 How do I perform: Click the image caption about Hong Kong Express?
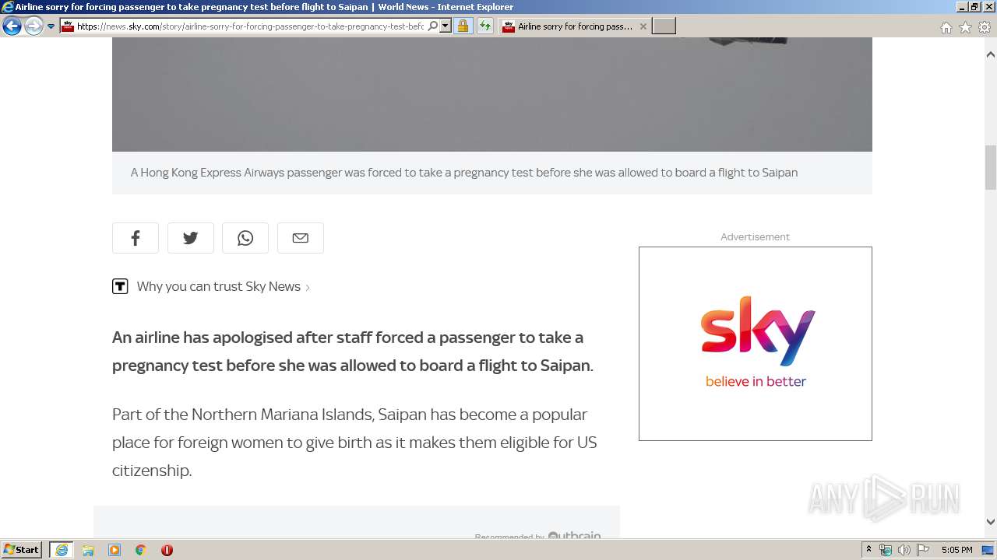[464, 173]
